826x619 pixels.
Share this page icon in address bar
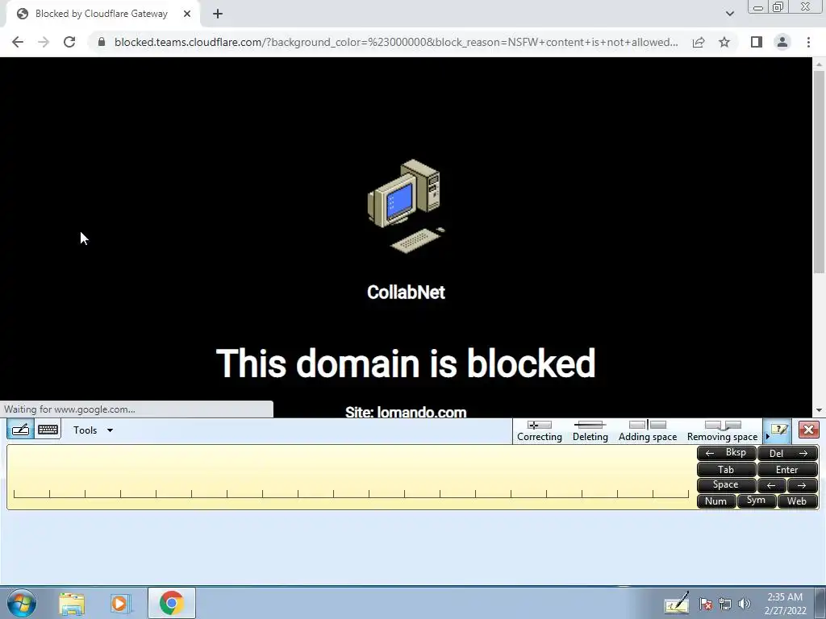coord(699,42)
